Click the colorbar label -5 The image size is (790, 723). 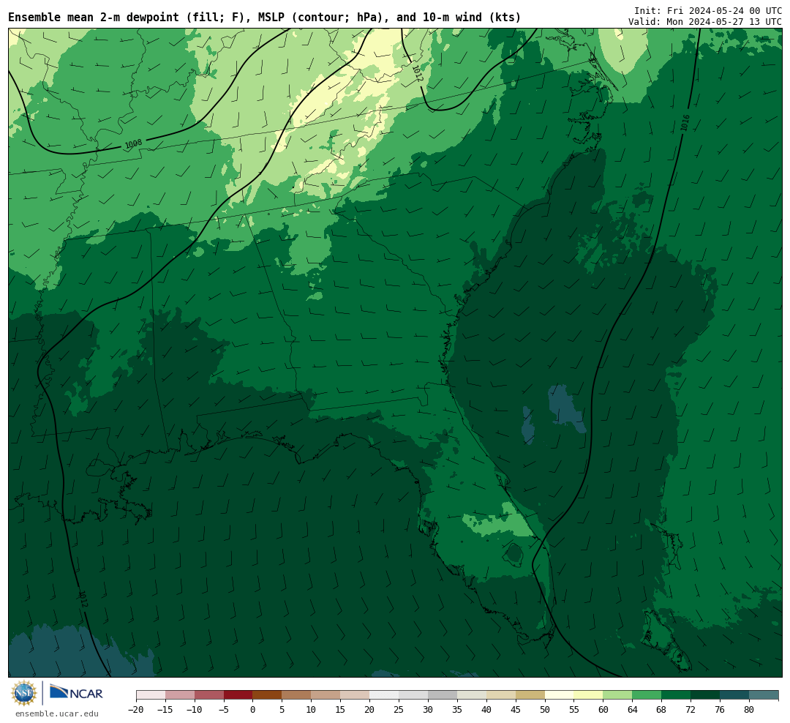pyautogui.click(x=224, y=709)
